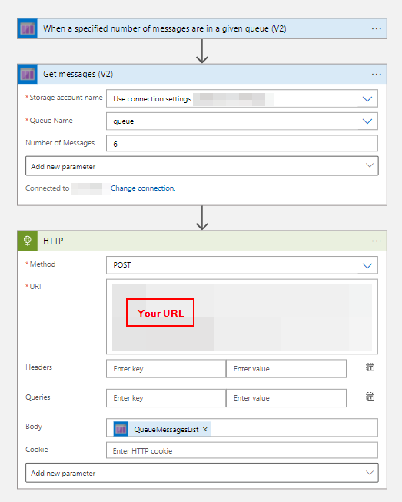Collapse the HTTP action header
This screenshot has width=402, height=502.
[x=202, y=241]
